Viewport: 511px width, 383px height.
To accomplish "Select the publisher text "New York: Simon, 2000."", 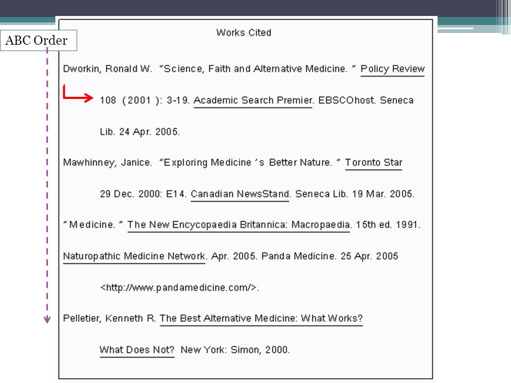I will tap(235, 350).
